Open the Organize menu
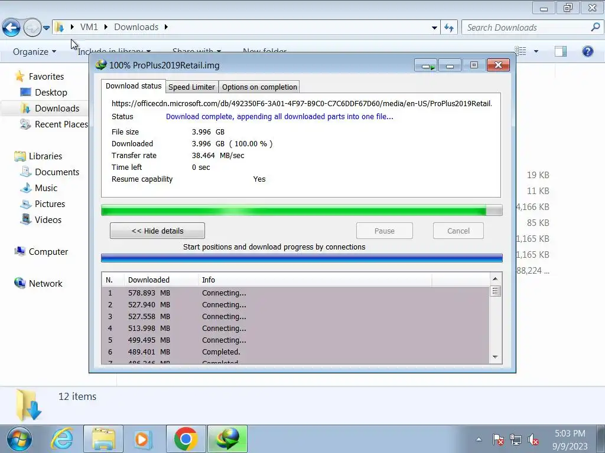 (x=34, y=52)
